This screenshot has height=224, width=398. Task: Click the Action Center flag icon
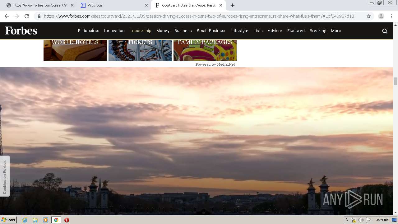[368, 220]
